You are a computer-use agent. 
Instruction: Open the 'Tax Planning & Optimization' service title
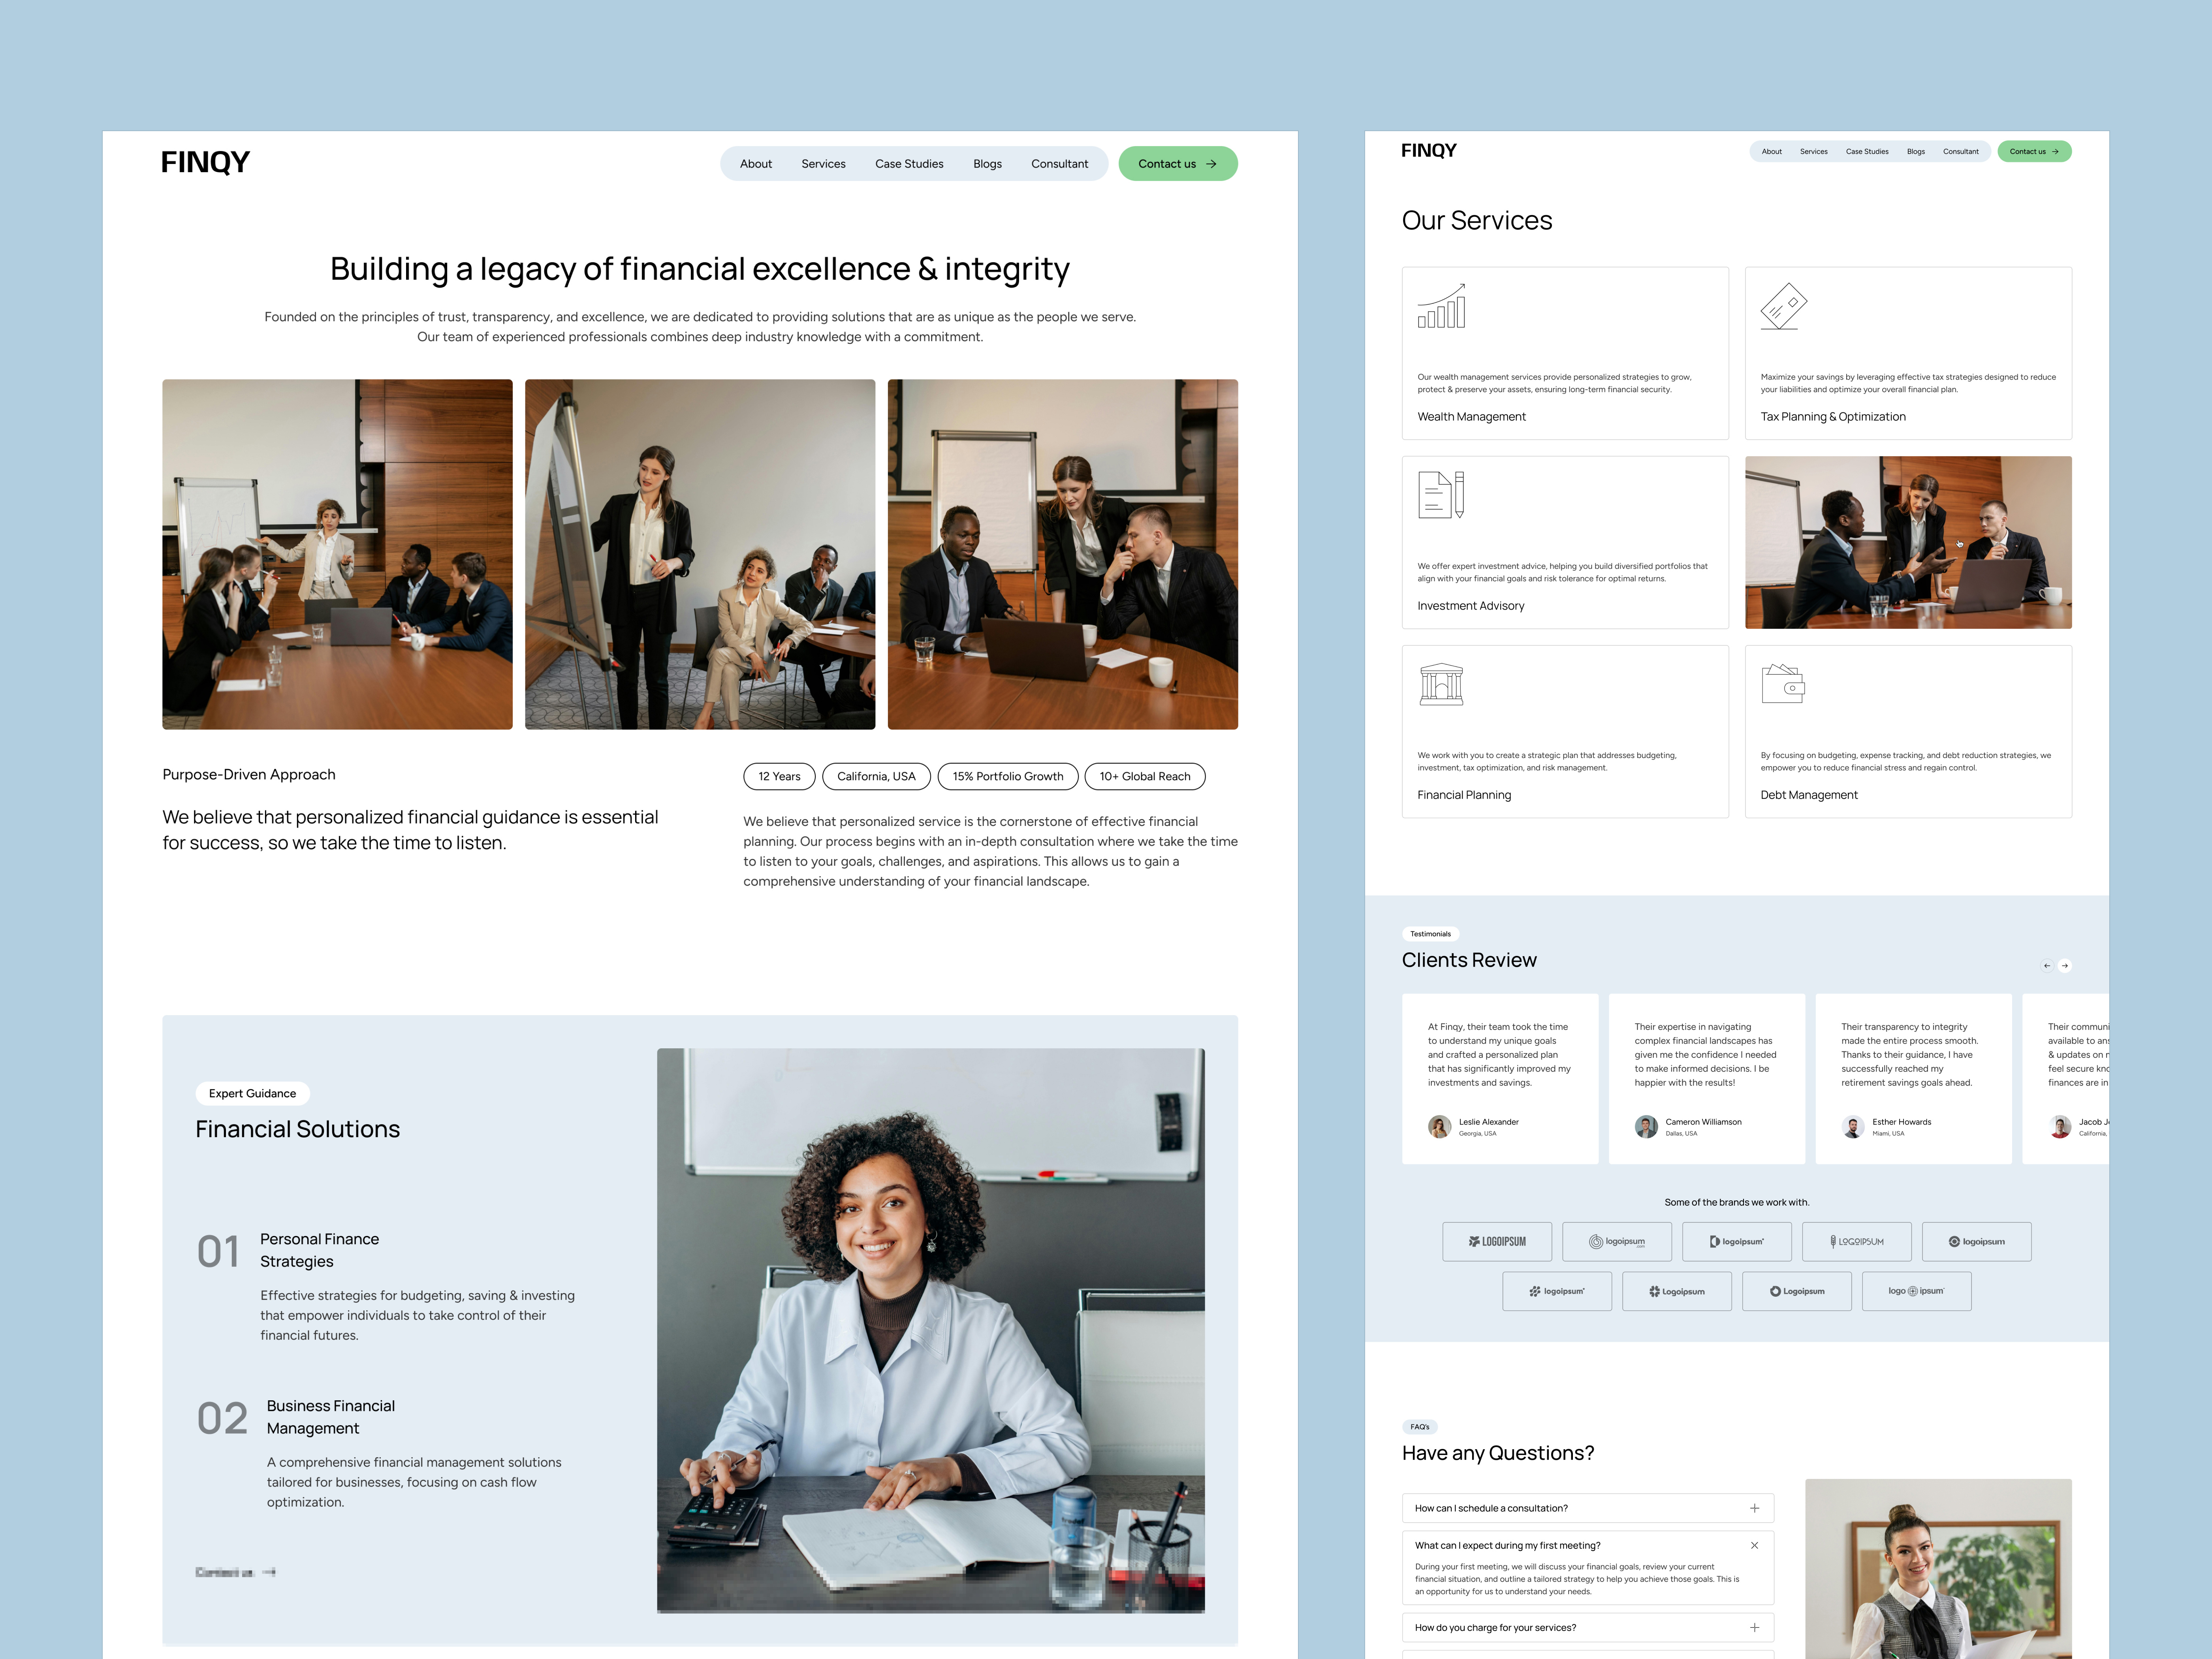1833,417
